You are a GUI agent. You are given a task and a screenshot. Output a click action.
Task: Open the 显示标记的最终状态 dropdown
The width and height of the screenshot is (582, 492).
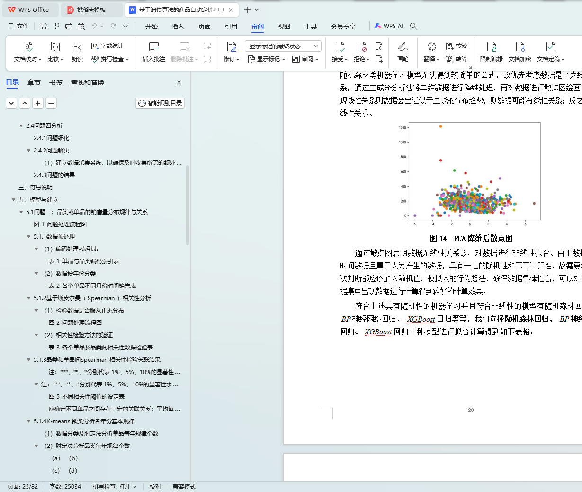point(283,46)
